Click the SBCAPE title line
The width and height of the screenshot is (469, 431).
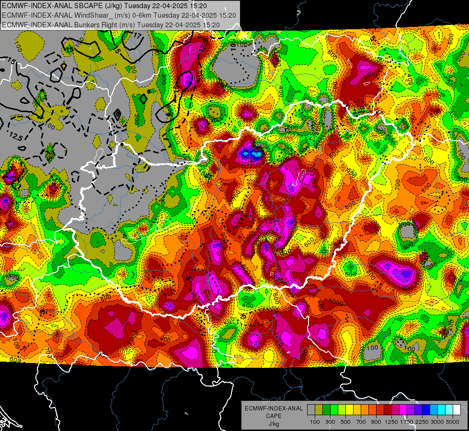coord(105,6)
